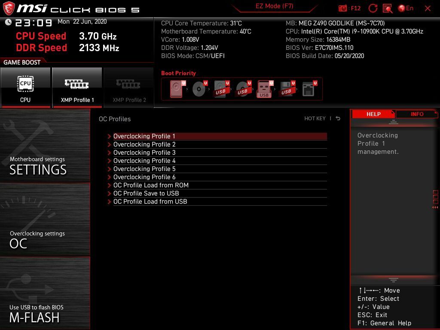Image resolution: width=440 pixels, height=330 pixels.
Task: Change language with the En globe icon
Action: pos(406,8)
